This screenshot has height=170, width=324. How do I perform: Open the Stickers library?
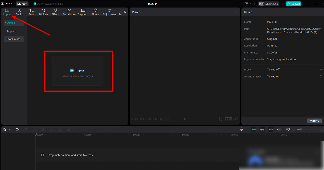tap(44, 12)
